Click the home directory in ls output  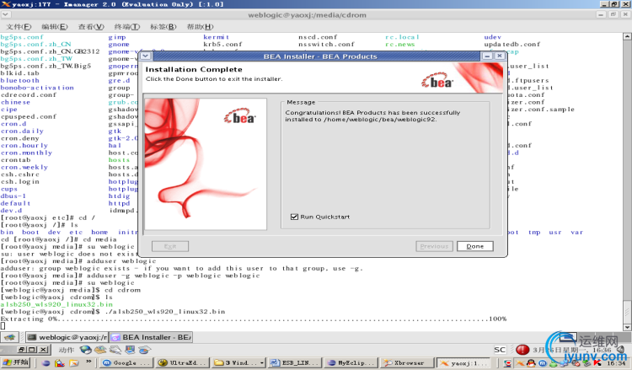(x=99, y=232)
